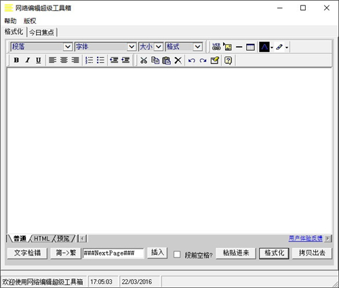Open the 用户体验反馈 link
Image resolution: width=339 pixels, height=288 pixels.
(x=306, y=238)
